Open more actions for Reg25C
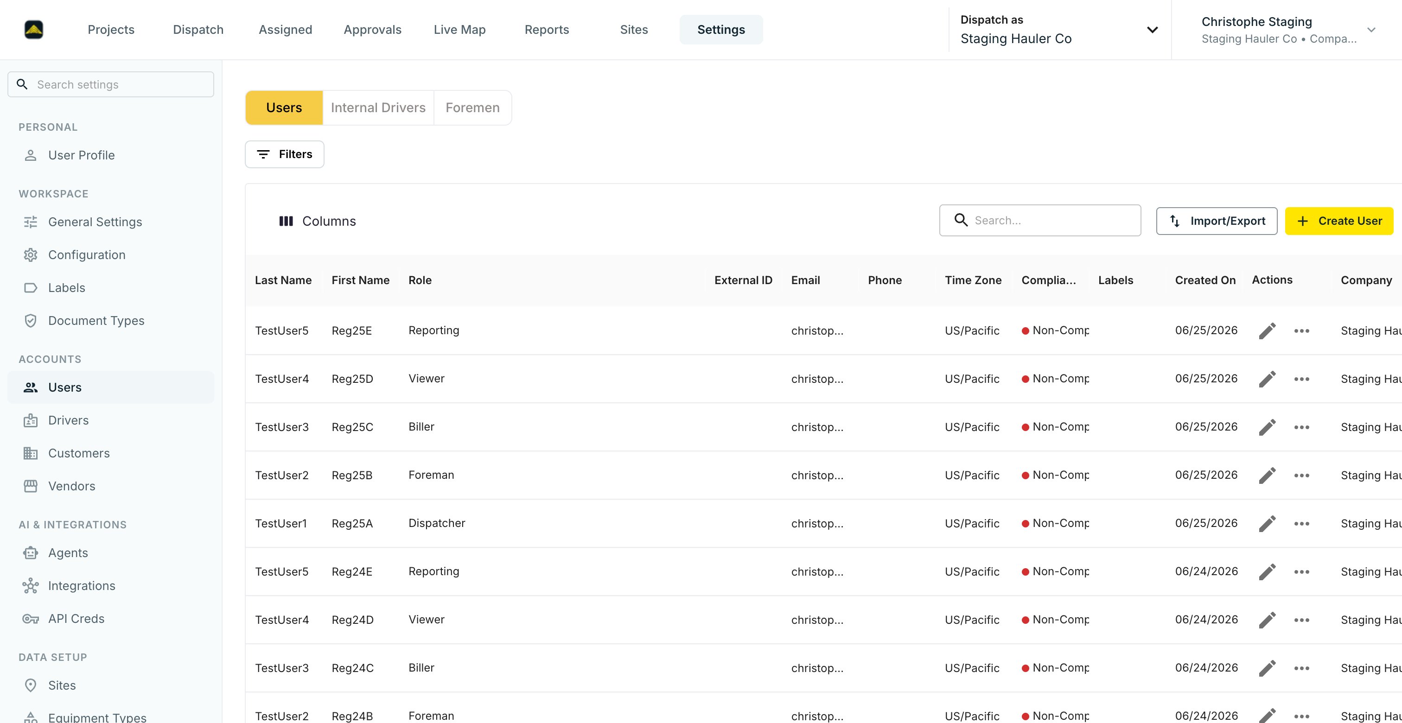Screen dimensions: 1402x723 1302,427
